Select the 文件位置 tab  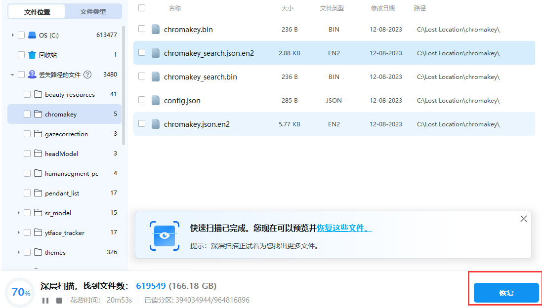37,11
